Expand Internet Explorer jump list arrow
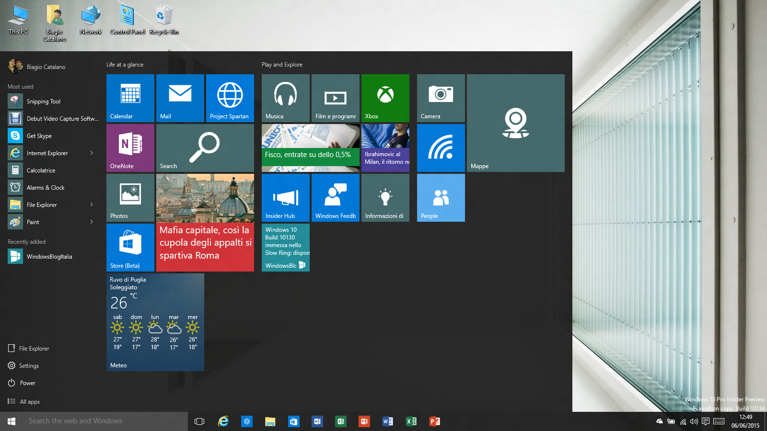This screenshot has width=767, height=431. tap(92, 153)
